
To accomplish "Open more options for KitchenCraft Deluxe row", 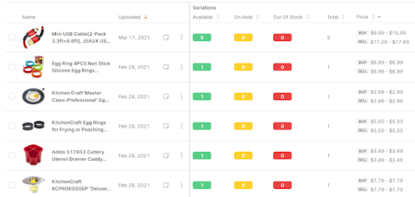I will pyautogui.click(x=181, y=185).
